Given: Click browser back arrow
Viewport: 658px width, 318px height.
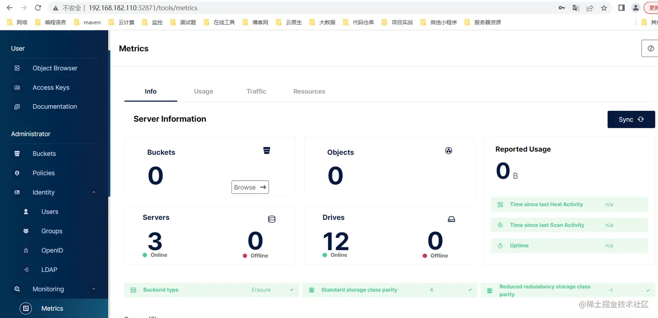Looking at the screenshot, I should (x=10, y=8).
